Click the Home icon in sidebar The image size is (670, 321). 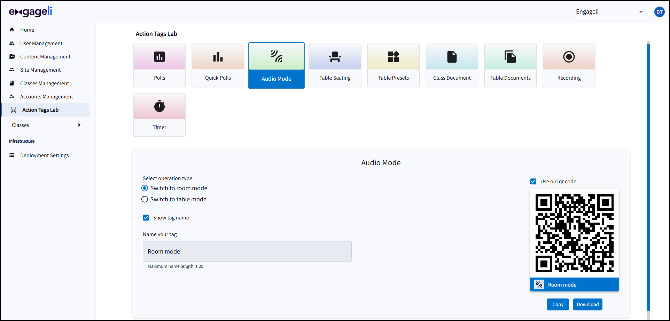tap(12, 30)
